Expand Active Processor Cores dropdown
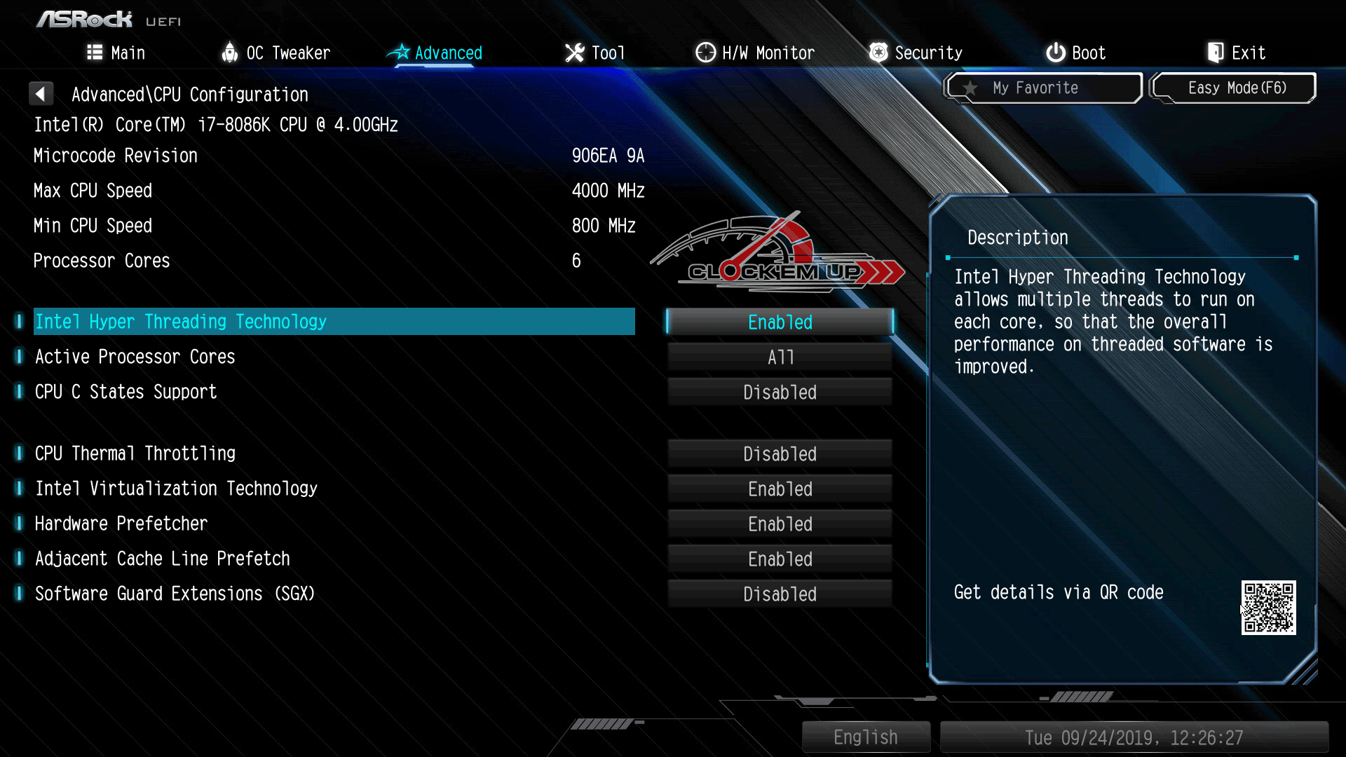This screenshot has width=1346, height=757. click(x=780, y=357)
